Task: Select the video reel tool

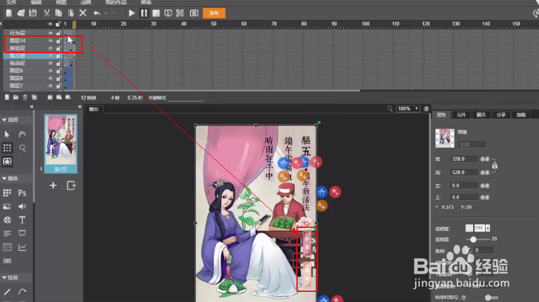Action: click(7, 220)
